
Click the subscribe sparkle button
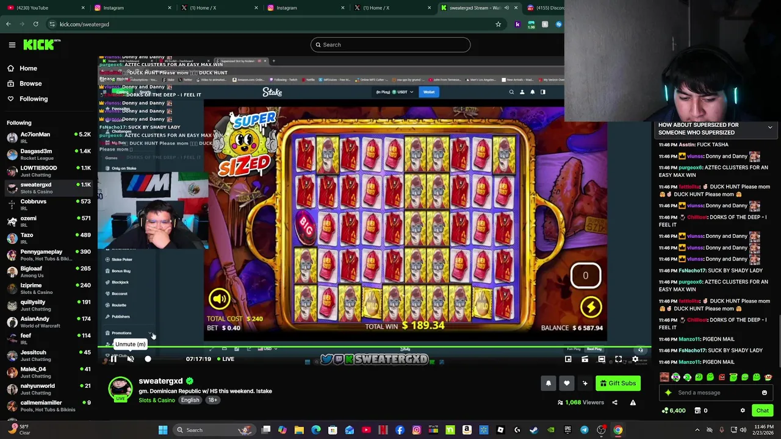click(585, 384)
